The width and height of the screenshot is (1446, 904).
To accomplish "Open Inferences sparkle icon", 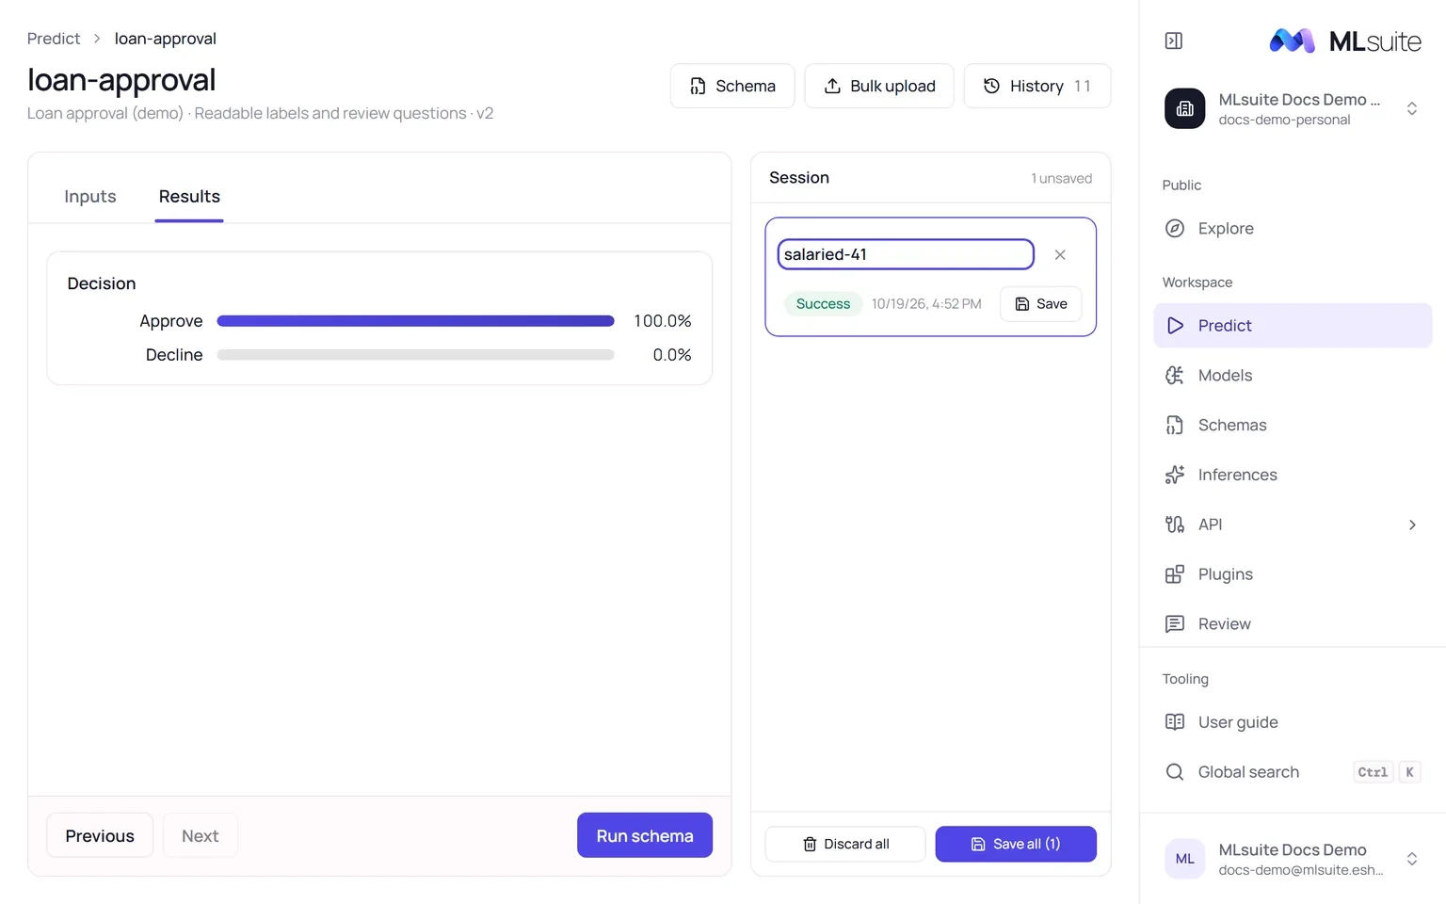I will click(1175, 475).
